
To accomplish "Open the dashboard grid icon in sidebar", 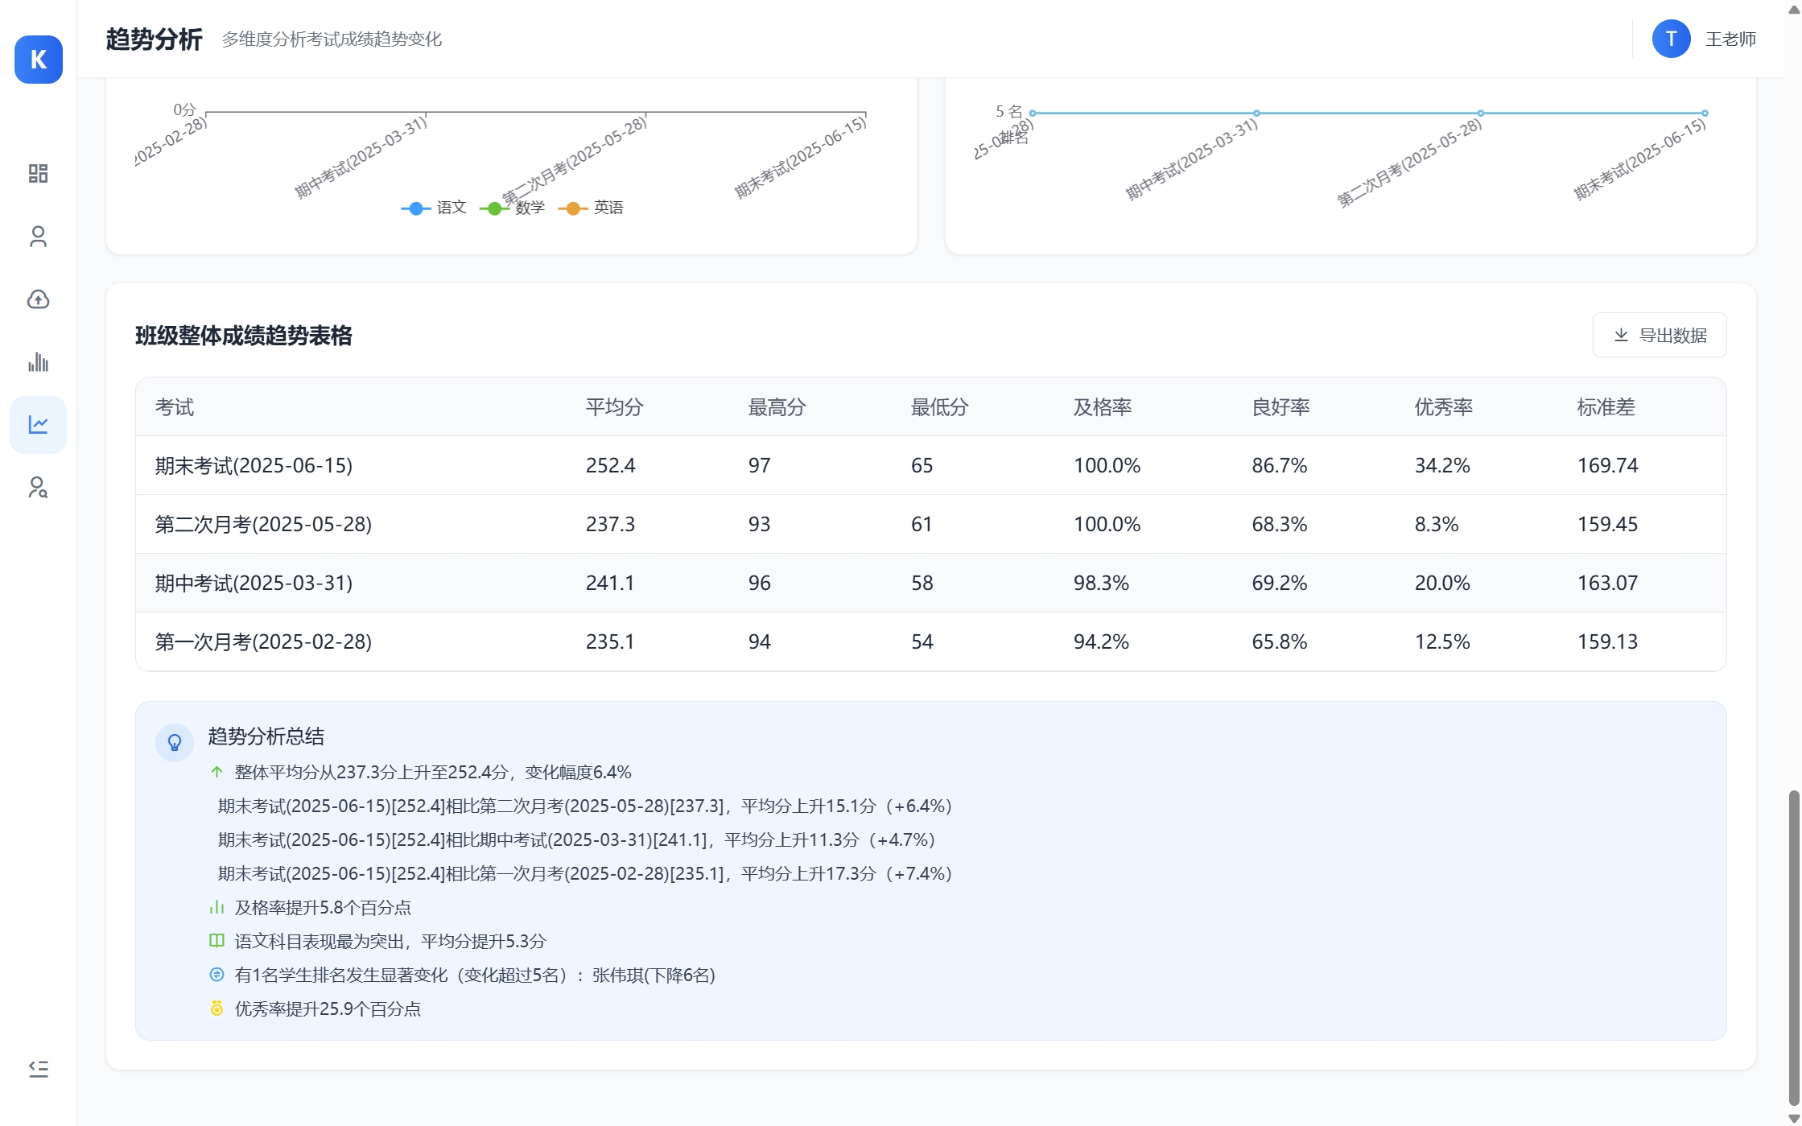I will [x=38, y=173].
